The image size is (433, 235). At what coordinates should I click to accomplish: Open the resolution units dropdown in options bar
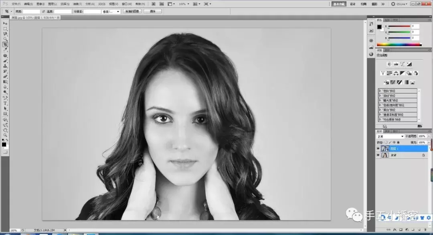tap(111, 12)
